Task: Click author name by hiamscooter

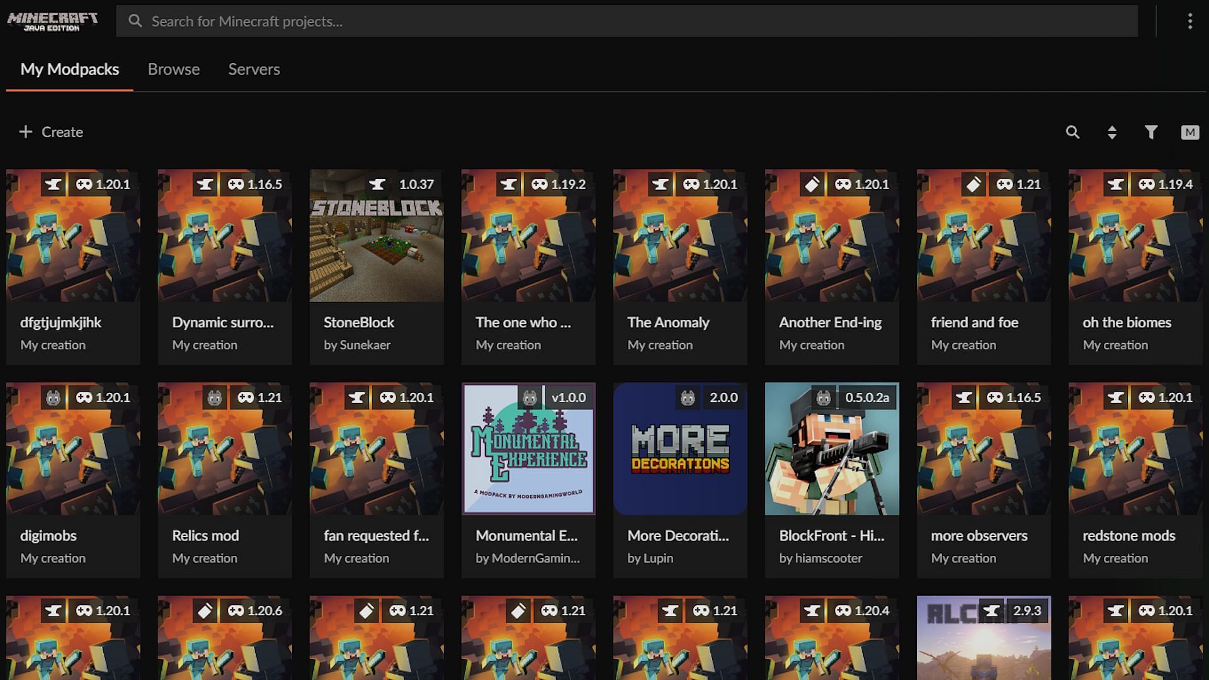Action: (820, 558)
